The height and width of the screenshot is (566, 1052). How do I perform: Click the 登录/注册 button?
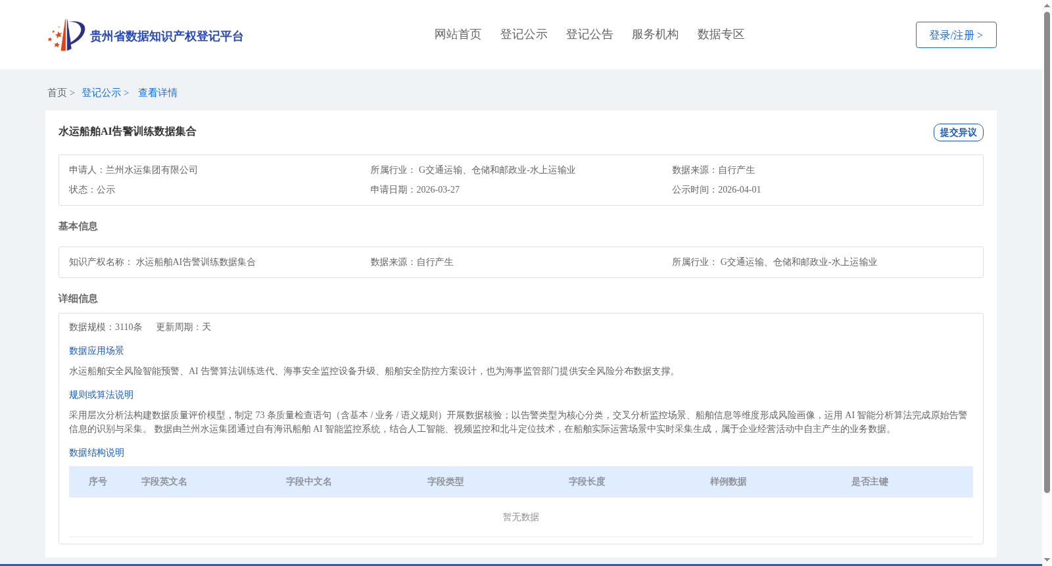(956, 35)
